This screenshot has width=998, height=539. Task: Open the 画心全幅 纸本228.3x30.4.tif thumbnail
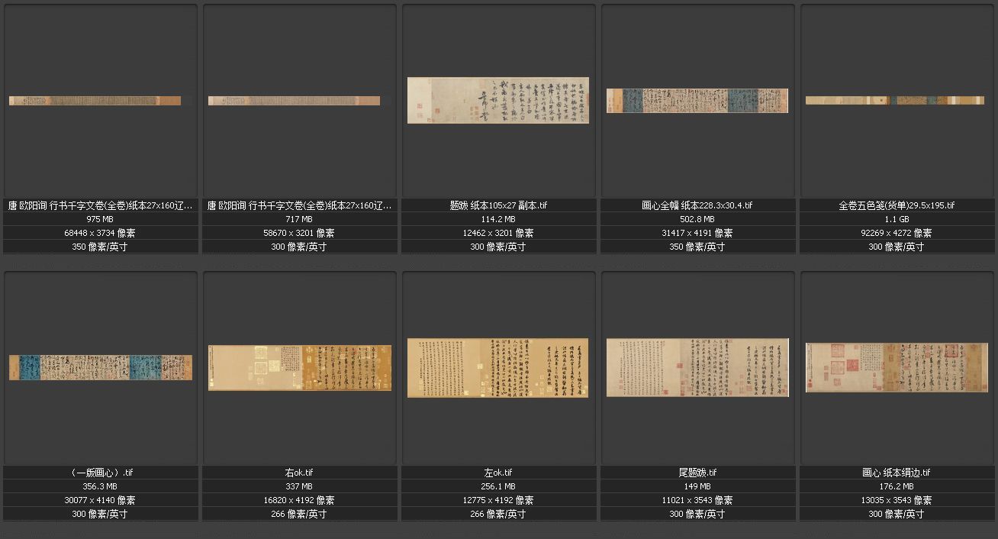(x=697, y=101)
